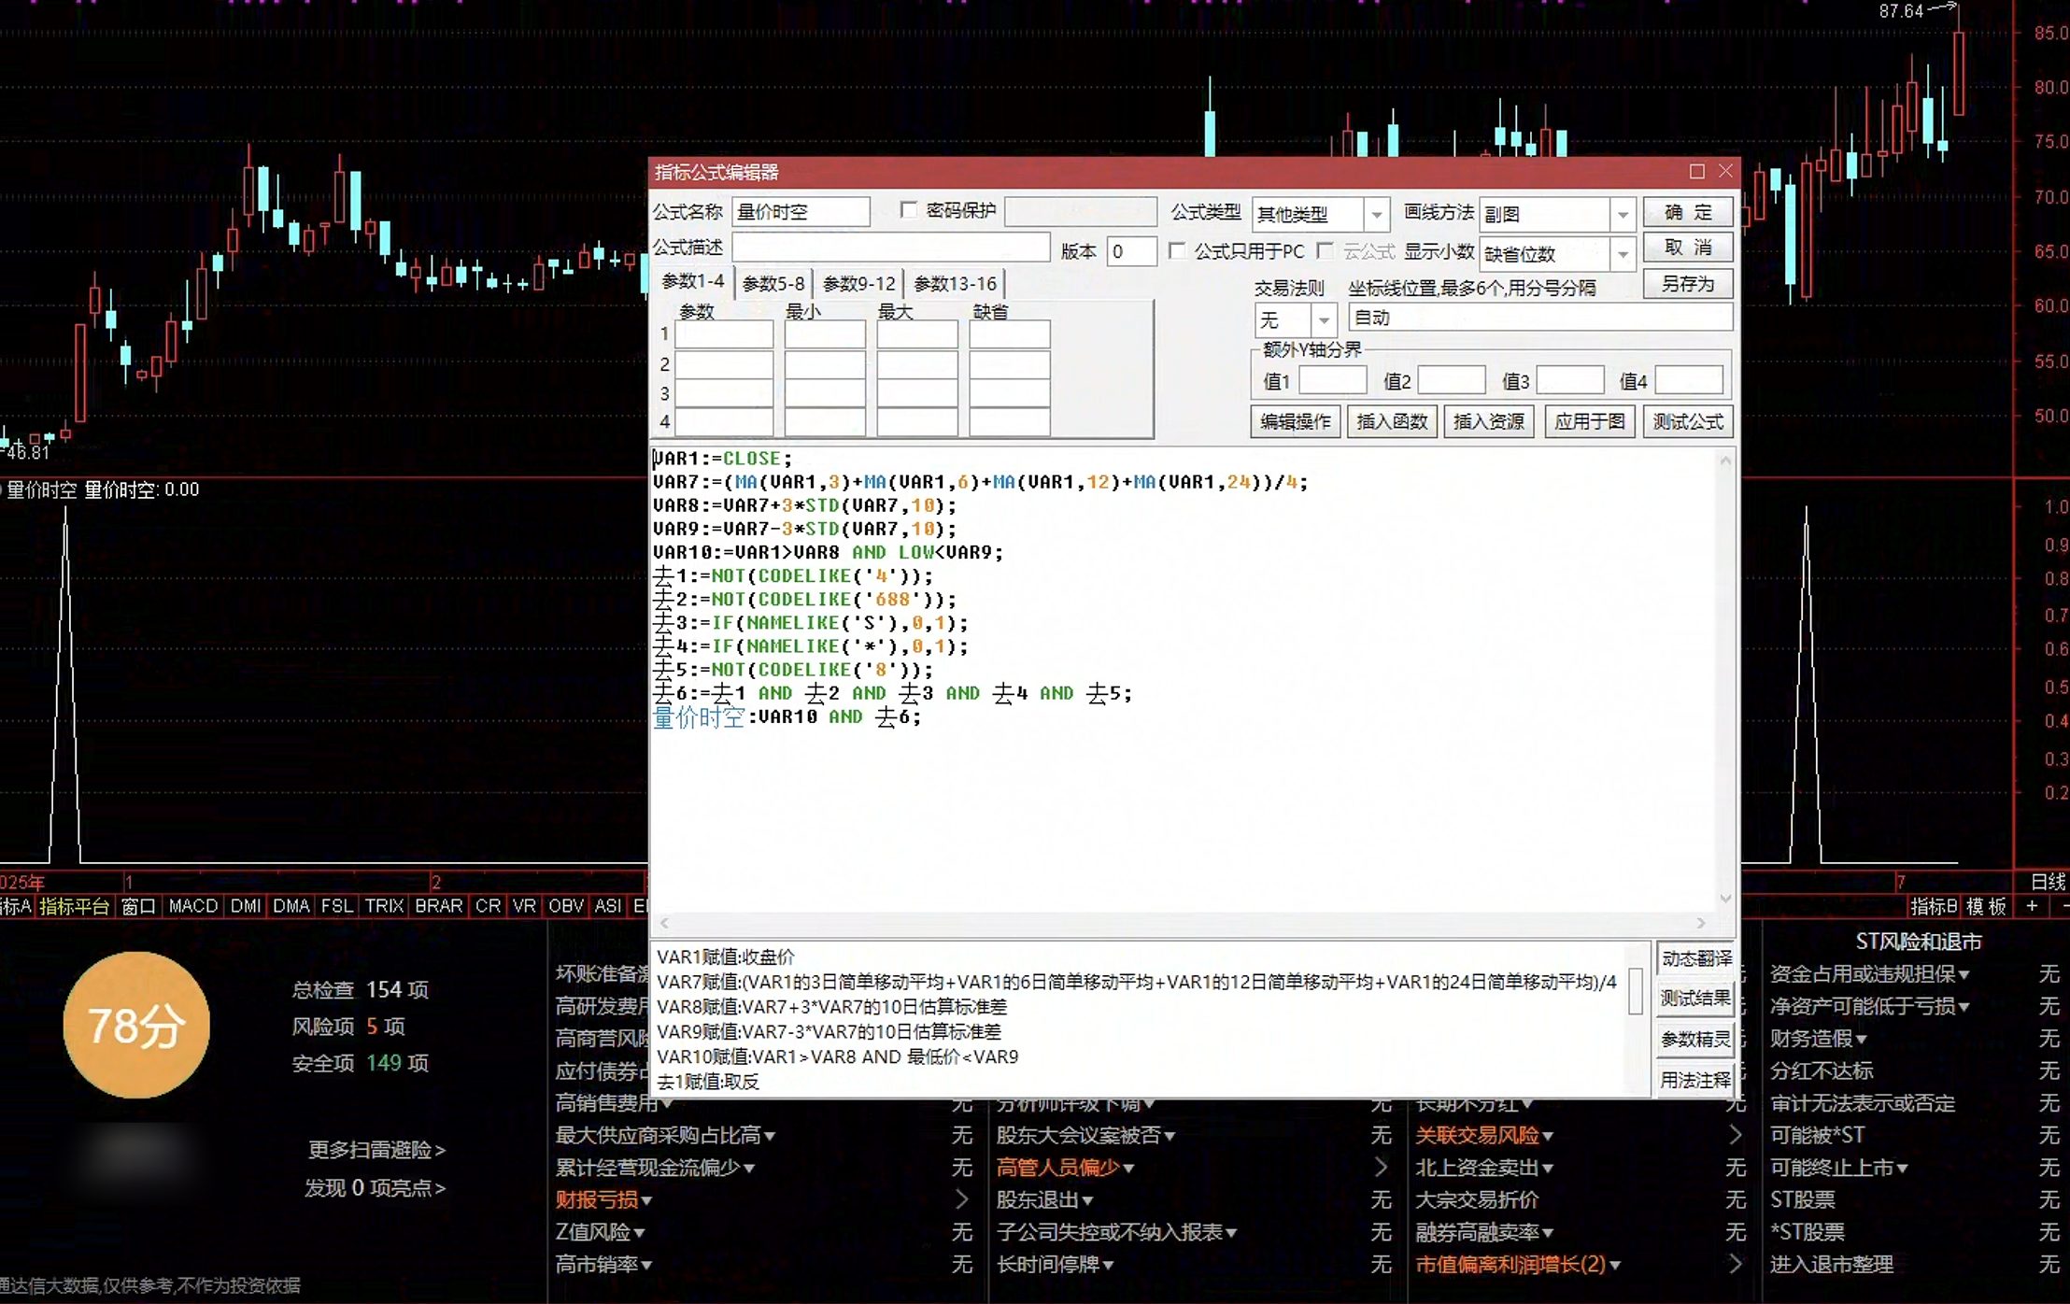Click the 测试公式 button
2070x1304 pixels.
1688,421
